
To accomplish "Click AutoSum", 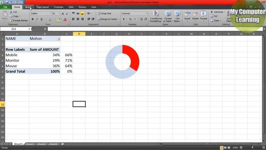I will pos(217,12).
